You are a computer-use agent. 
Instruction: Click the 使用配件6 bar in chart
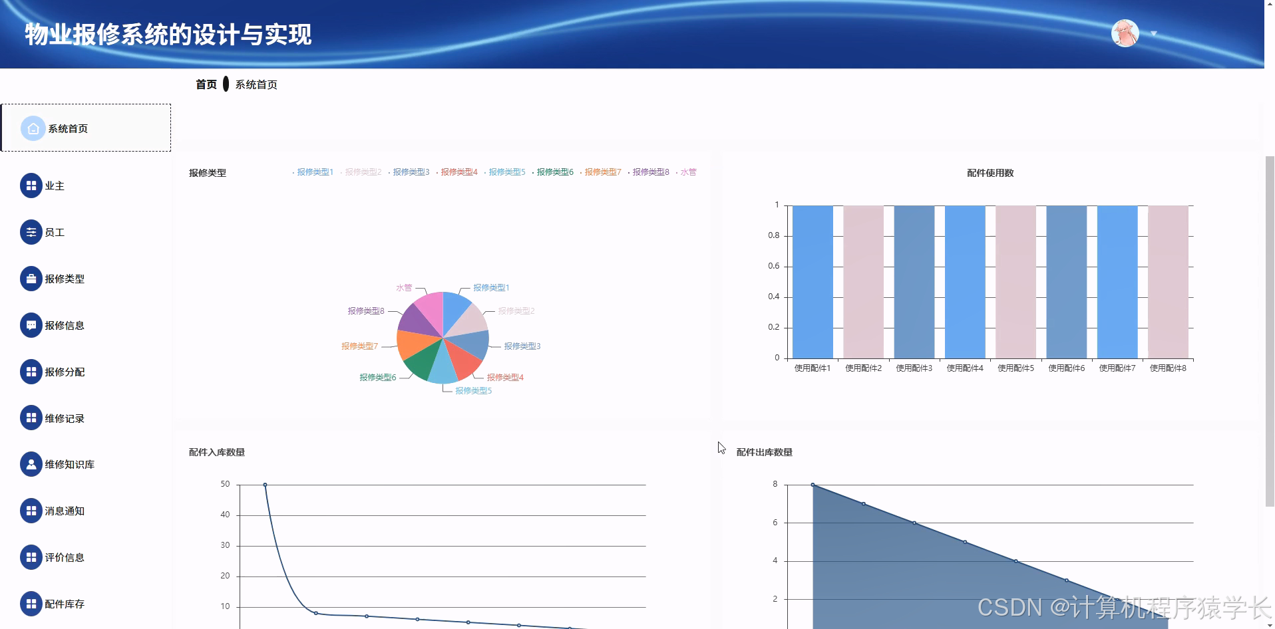(1067, 282)
